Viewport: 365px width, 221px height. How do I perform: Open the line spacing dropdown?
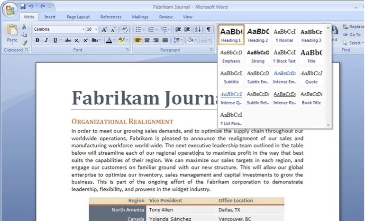click(178, 40)
